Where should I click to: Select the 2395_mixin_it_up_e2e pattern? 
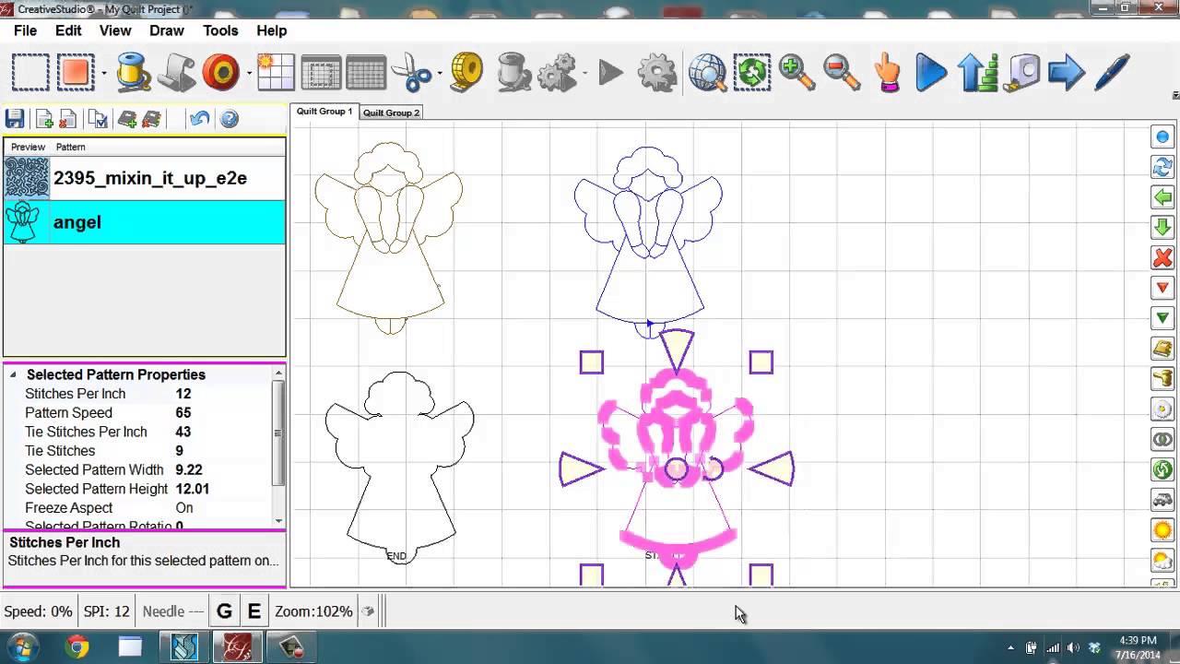149,178
